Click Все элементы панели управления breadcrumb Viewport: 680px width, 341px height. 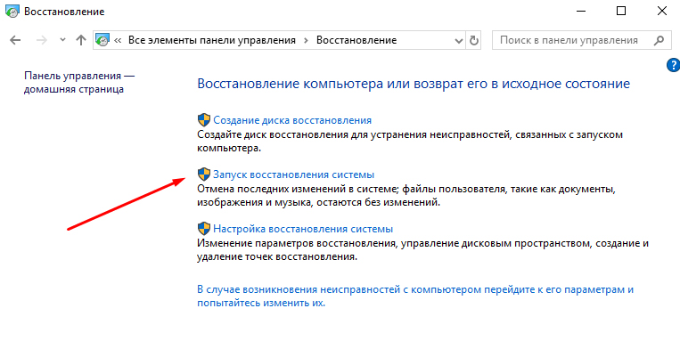coord(211,40)
